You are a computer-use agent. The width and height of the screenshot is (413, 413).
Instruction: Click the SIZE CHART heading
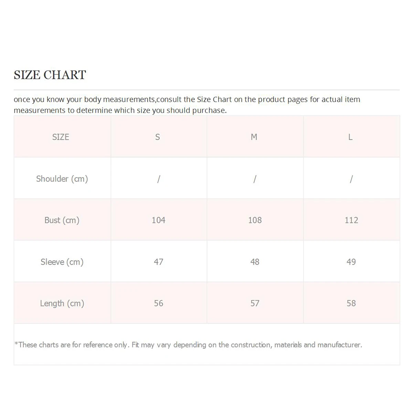tap(50, 75)
